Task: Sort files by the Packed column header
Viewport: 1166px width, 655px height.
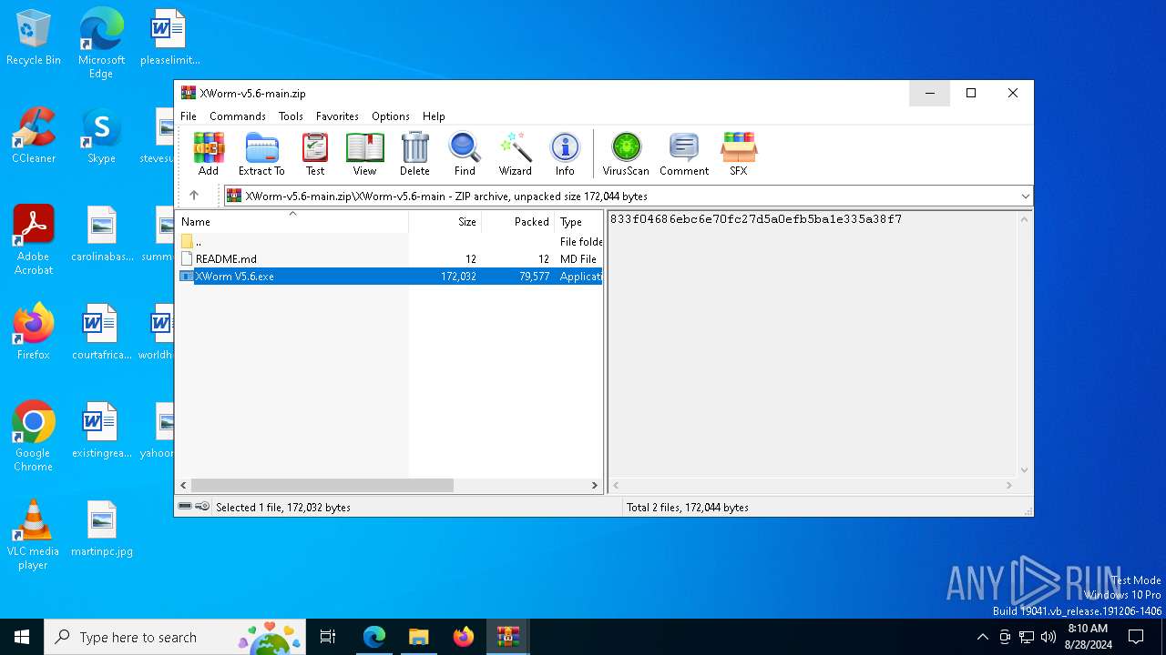Action: [x=517, y=221]
